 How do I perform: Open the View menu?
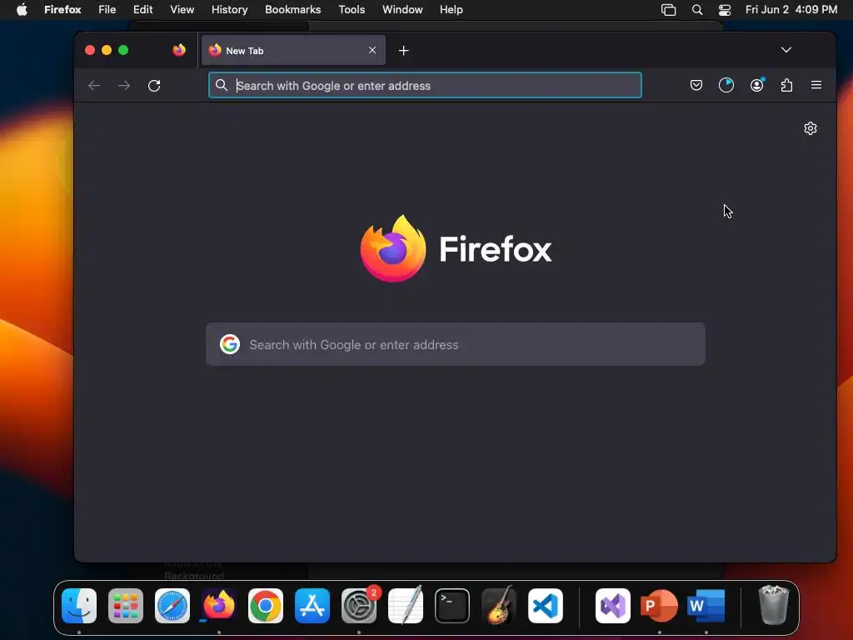click(182, 10)
